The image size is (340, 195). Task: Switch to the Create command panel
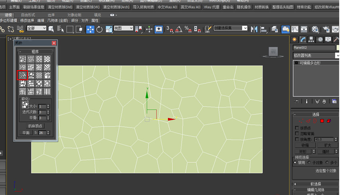(x=294, y=39)
